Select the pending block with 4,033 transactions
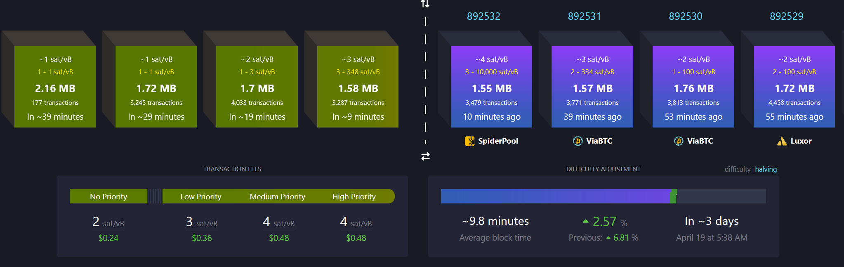The image size is (844, 267). [x=257, y=87]
